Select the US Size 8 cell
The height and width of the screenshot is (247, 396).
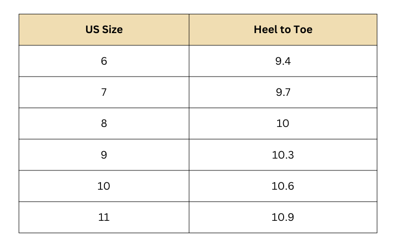pos(104,123)
